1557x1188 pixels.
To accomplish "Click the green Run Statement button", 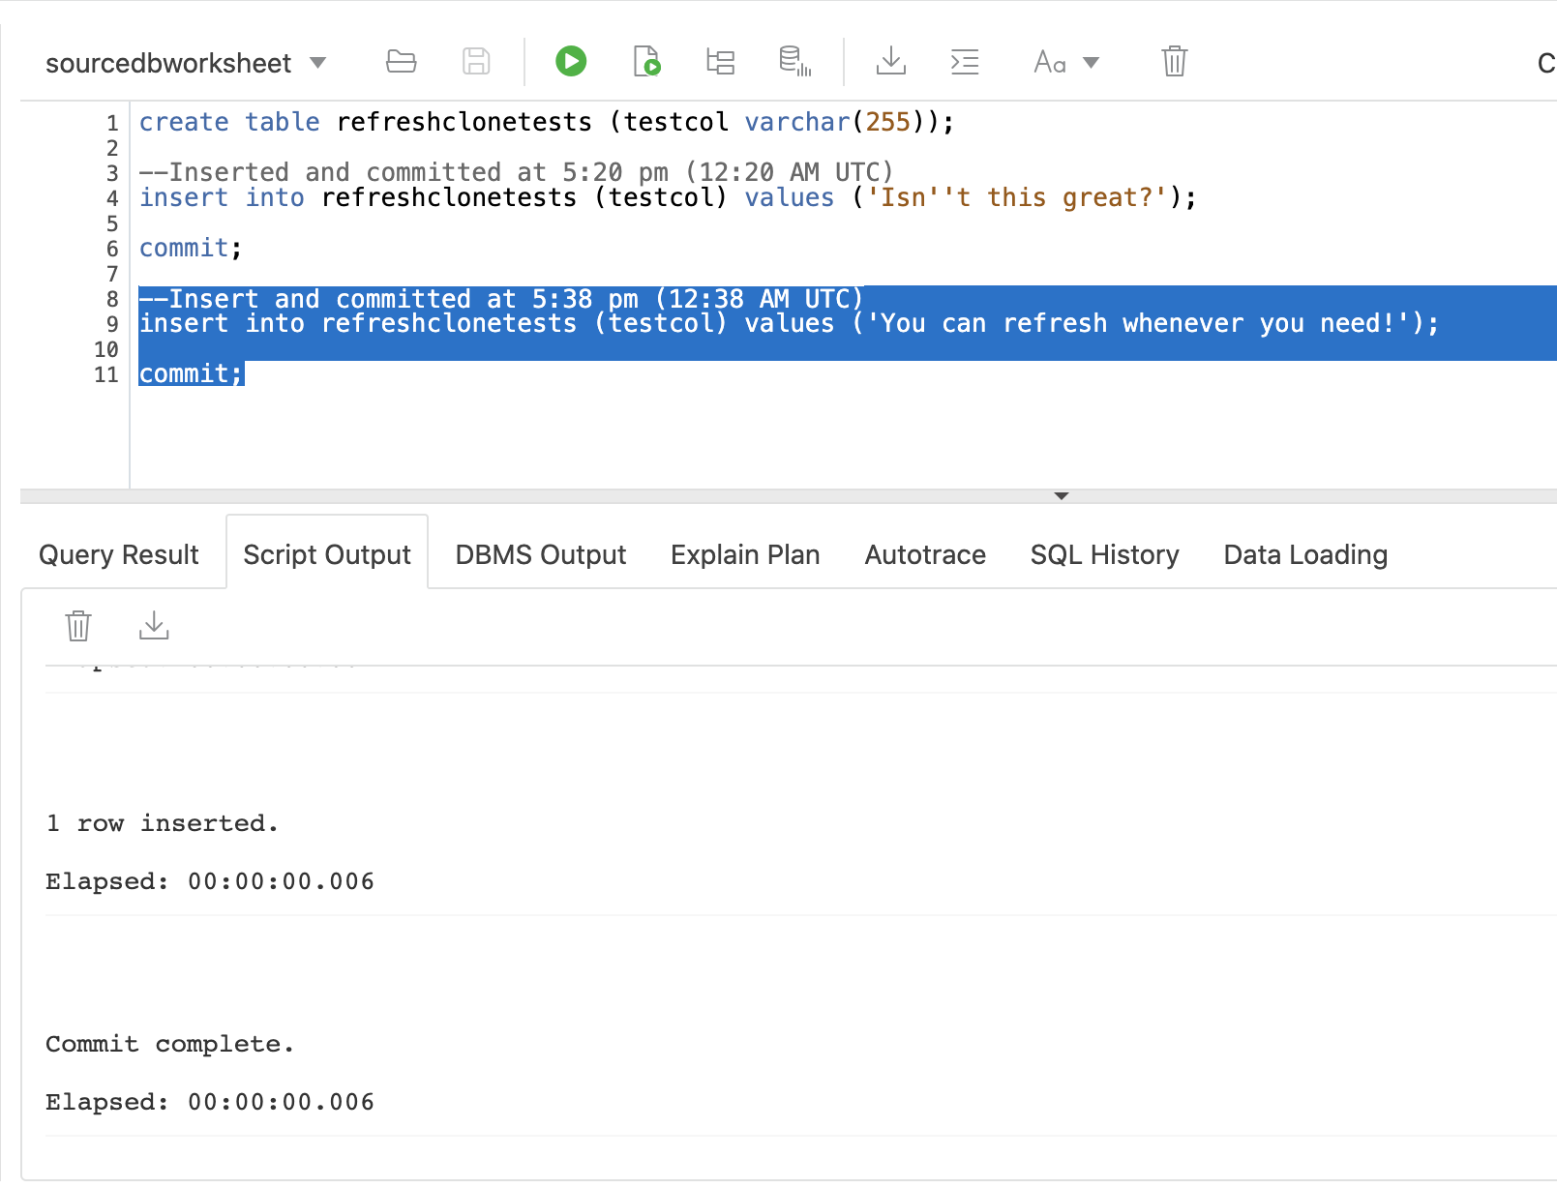I will click(x=571, y=62).
